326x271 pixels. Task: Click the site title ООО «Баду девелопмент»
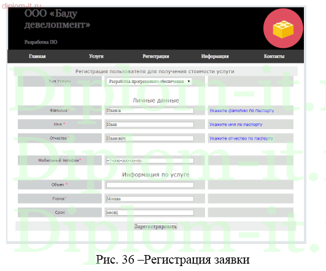[57, 19]
